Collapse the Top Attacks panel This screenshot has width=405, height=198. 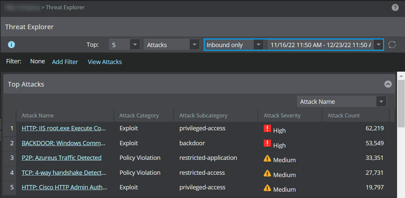[388, 84]
